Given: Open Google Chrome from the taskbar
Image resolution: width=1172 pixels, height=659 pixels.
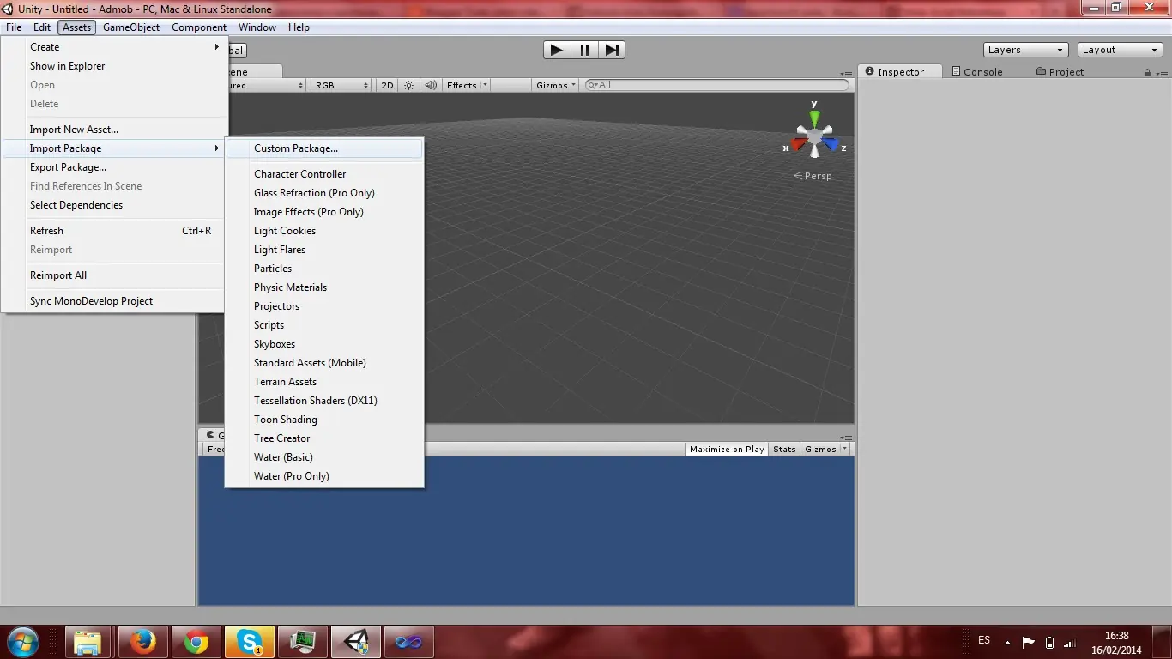Looking at the screenshot, I should [x=196, y=642].
